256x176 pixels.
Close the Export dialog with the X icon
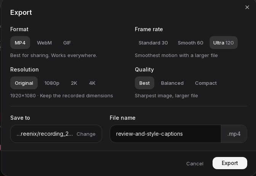pos(247,7)
